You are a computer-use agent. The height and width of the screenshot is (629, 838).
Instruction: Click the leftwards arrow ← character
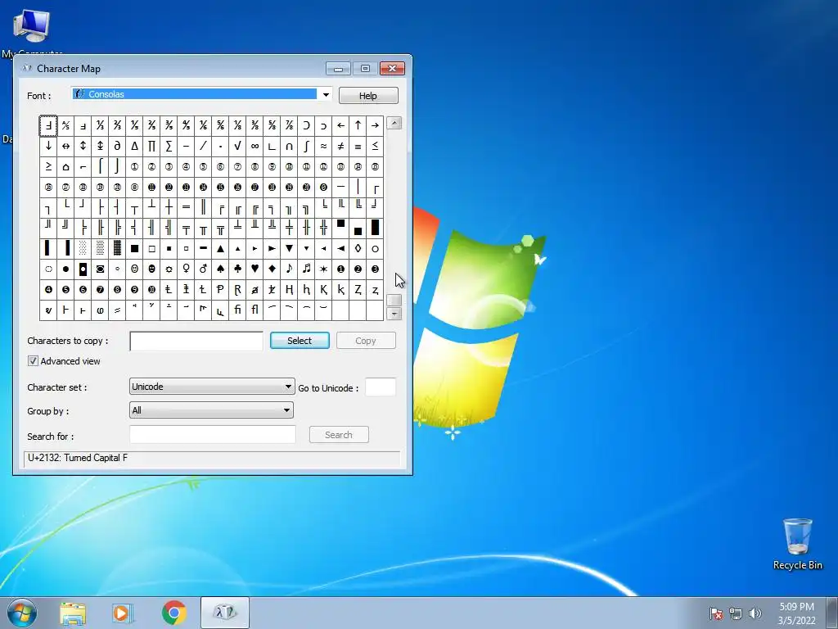click(340, 125)
